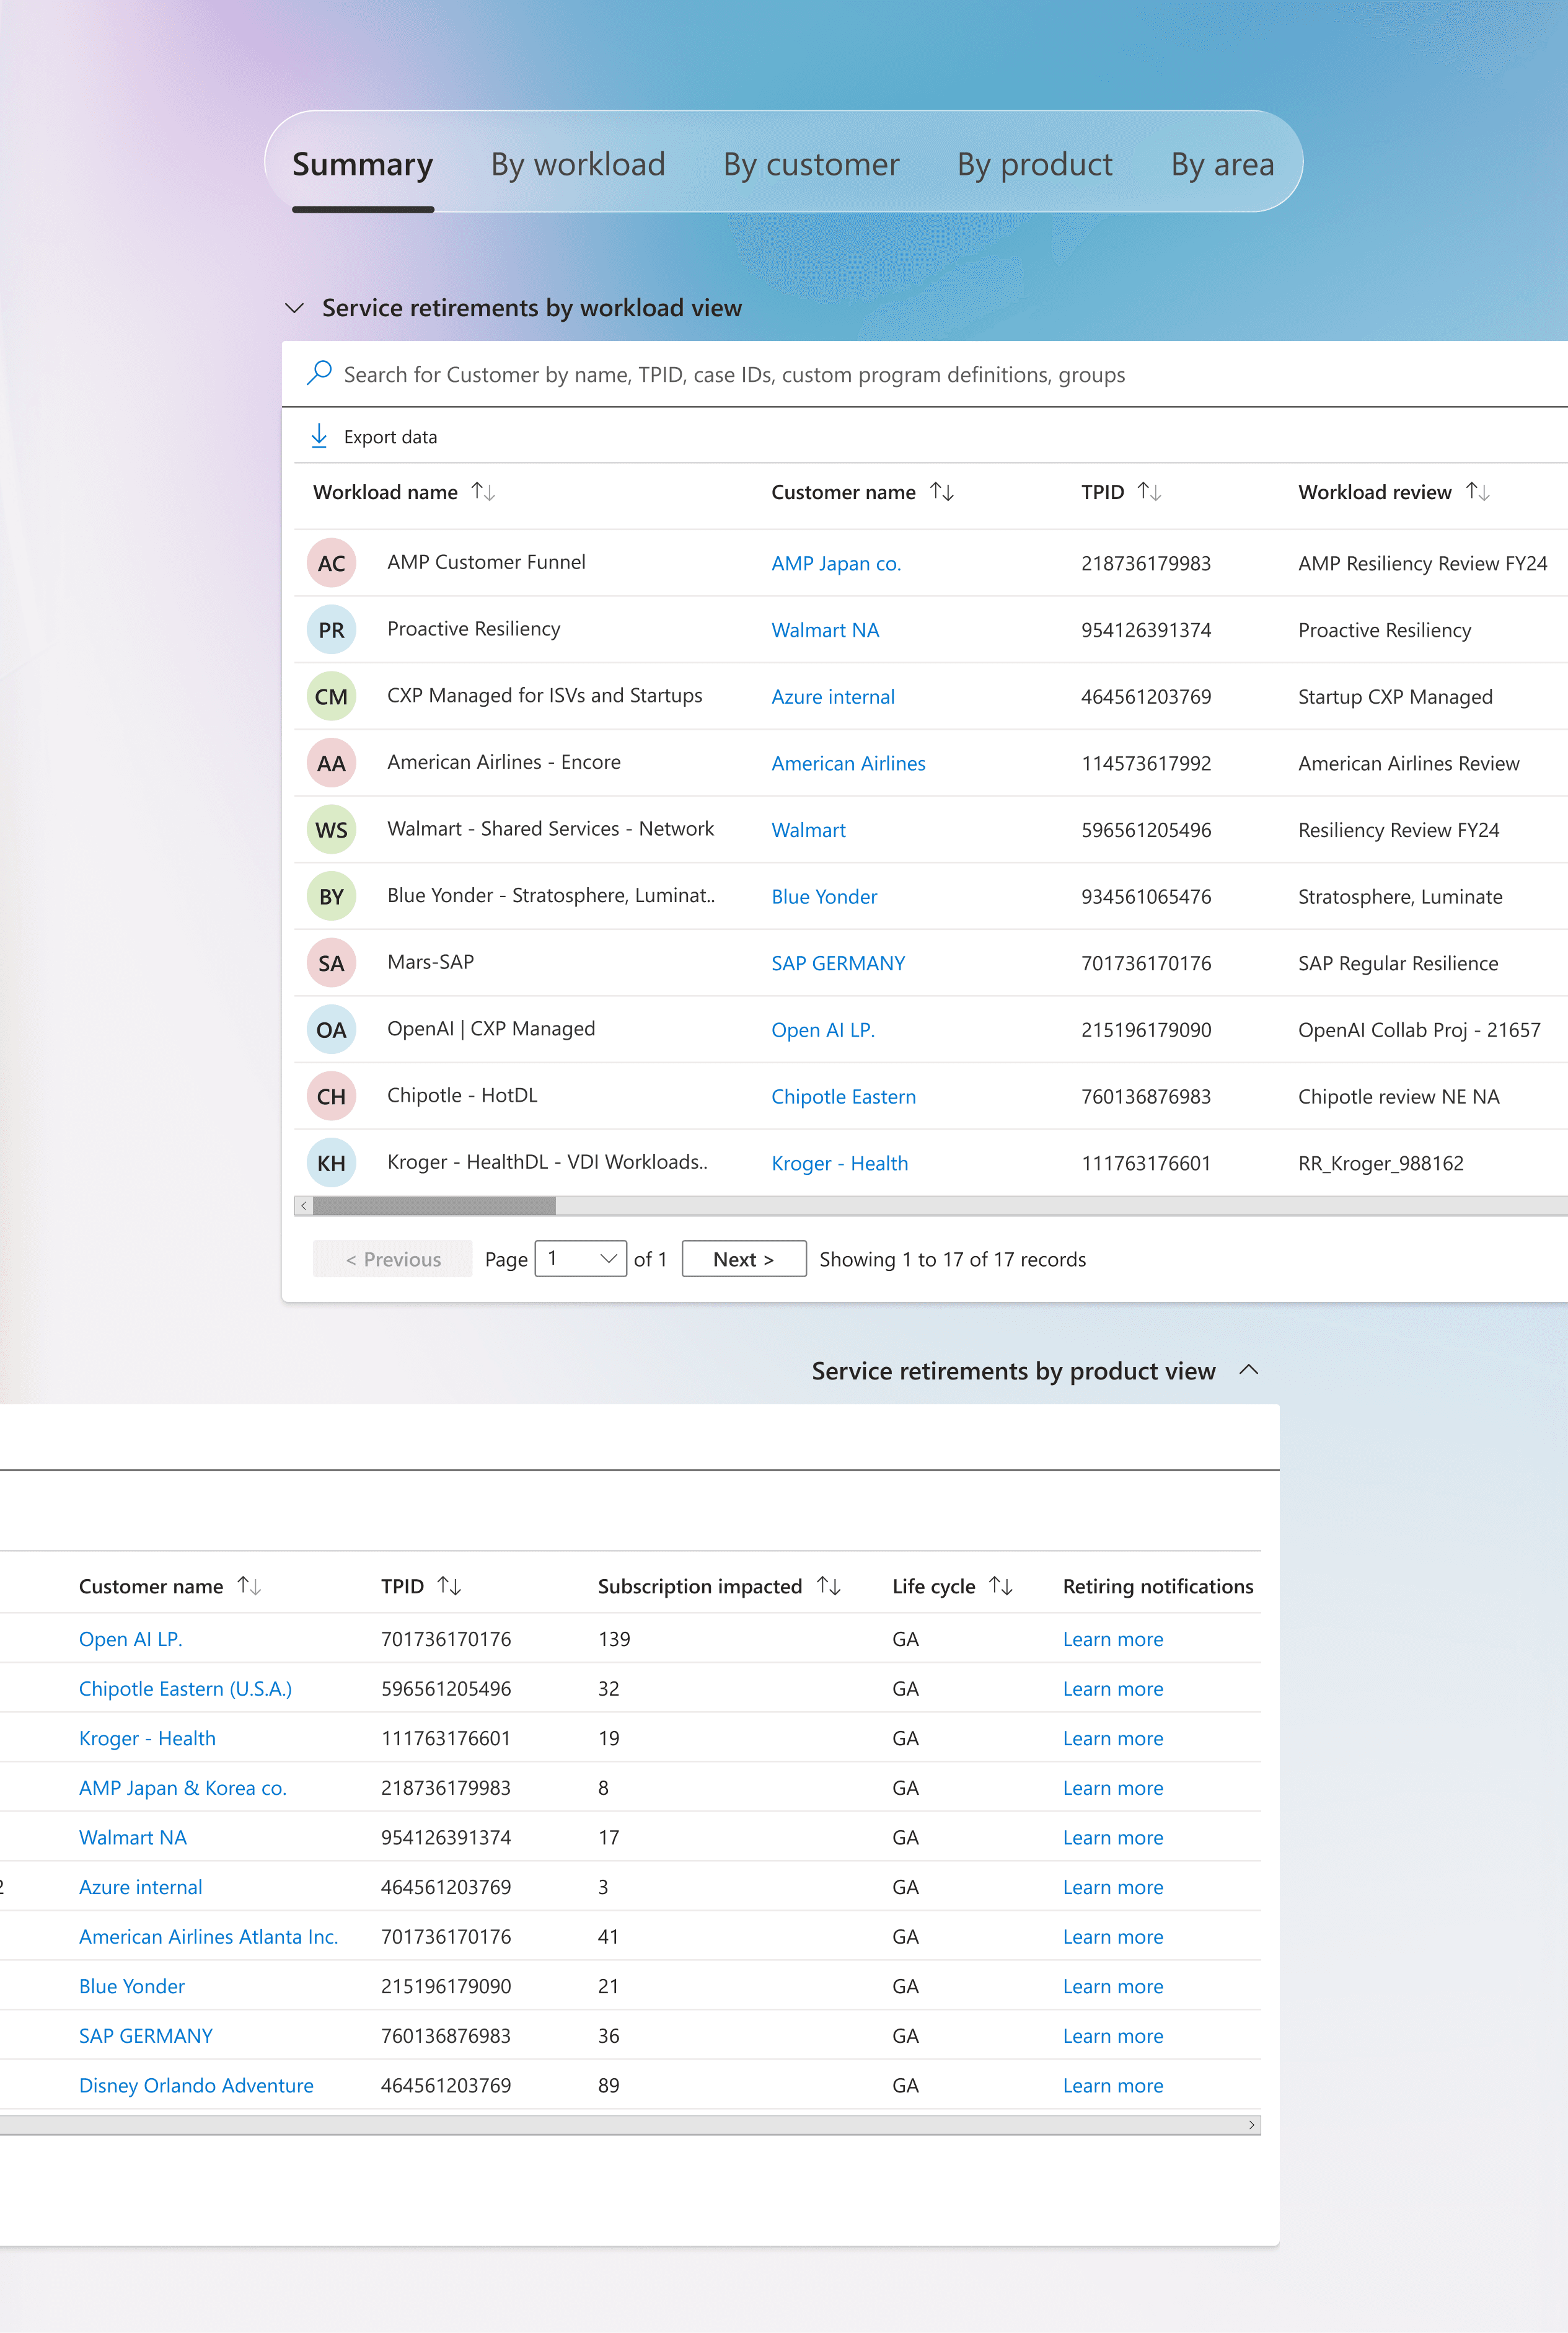The width and height of the screenshot is (1568, 2333).
Task: Switch to the By workload tab
Action: [578, 164]
